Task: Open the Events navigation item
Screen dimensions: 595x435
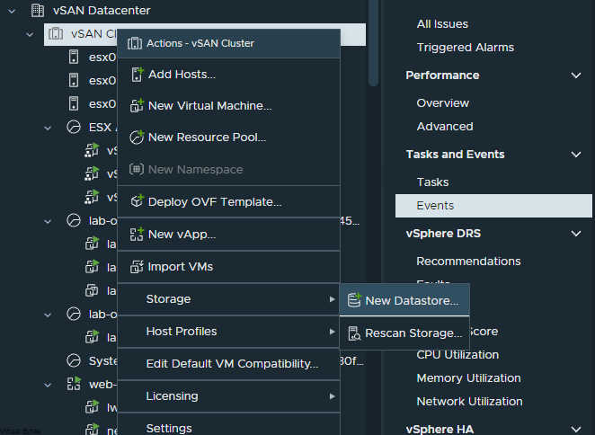Action: (493, 206)
